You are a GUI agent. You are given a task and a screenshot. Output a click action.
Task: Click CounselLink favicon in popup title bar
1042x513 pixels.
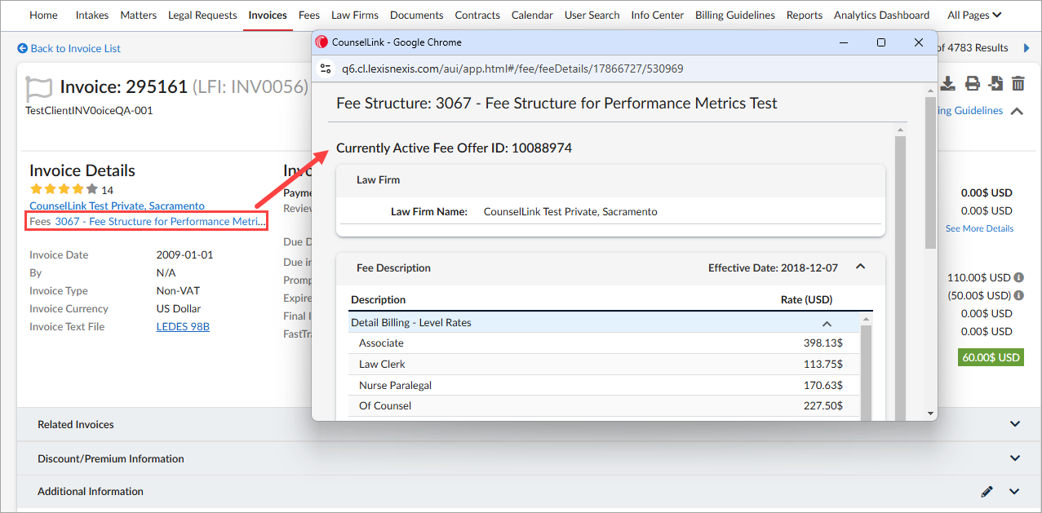click(x=321, y=42)
